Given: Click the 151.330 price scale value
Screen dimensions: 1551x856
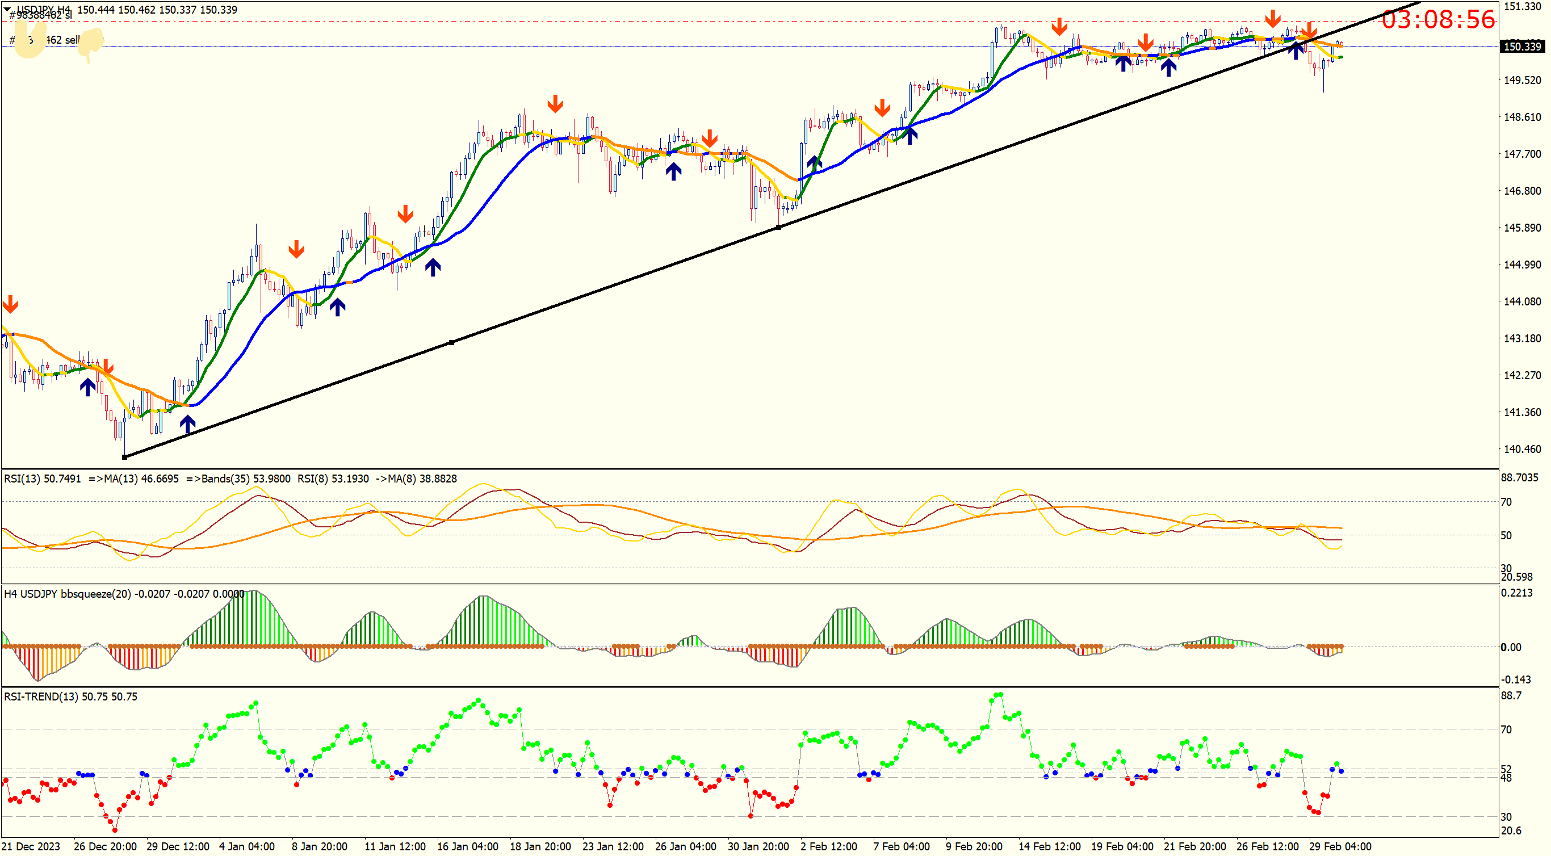Looking at the screenshot, I should (x=1522, y=7).
